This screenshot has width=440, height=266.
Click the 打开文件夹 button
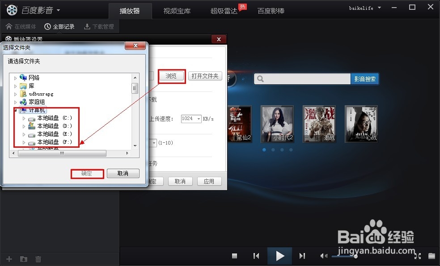pyautogui.click(x=205, y=76)
